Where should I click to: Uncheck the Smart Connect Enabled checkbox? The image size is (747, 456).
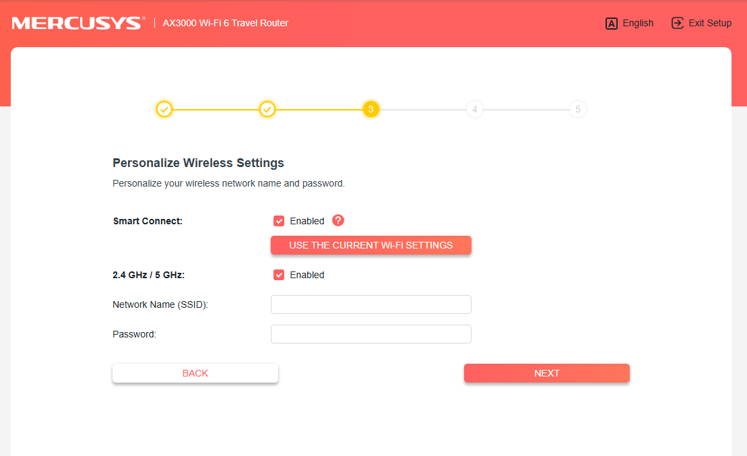point(279,221)
